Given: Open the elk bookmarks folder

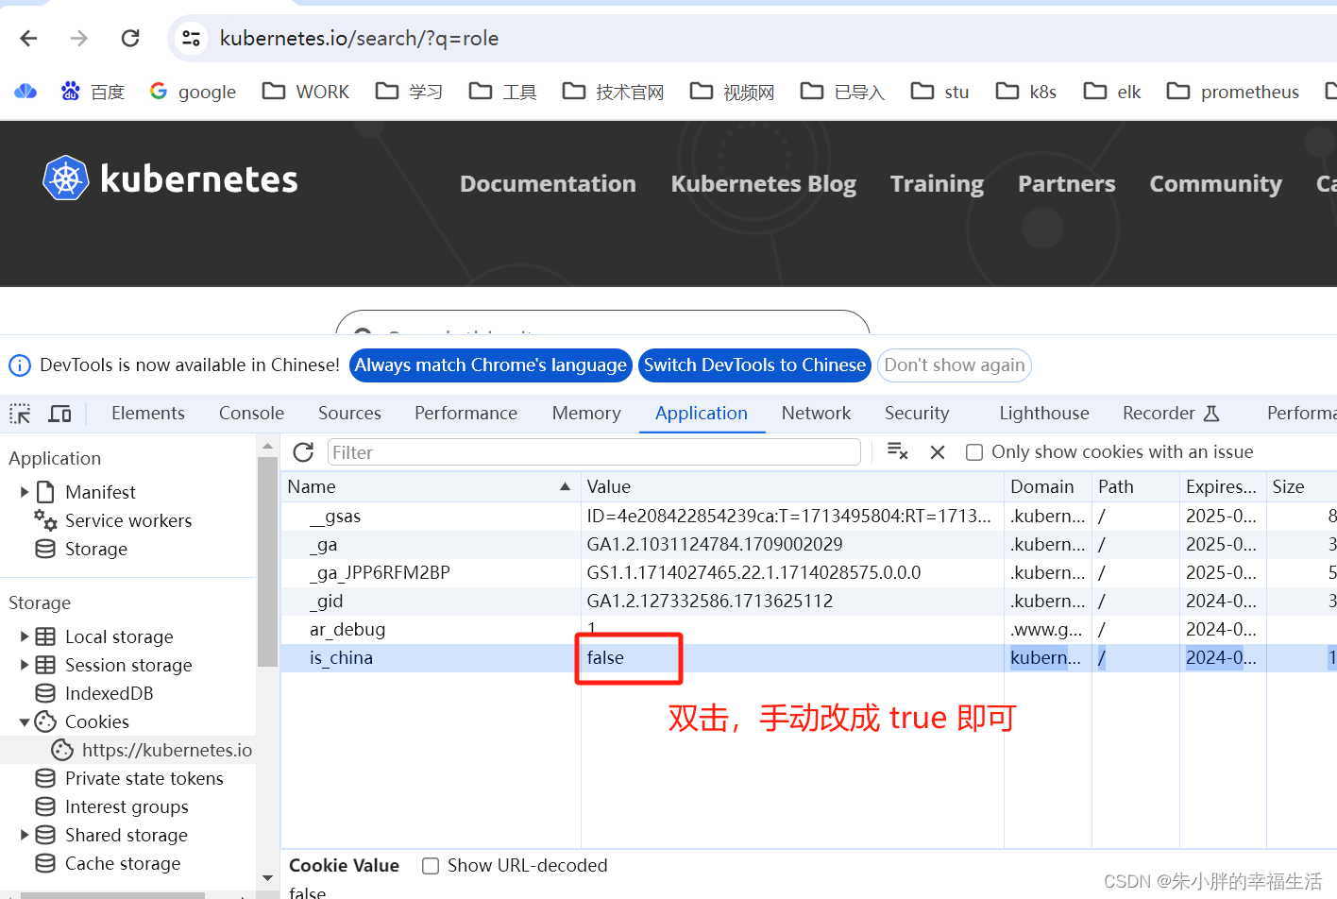Looking at the screenshot, I should click(1112, 92).
